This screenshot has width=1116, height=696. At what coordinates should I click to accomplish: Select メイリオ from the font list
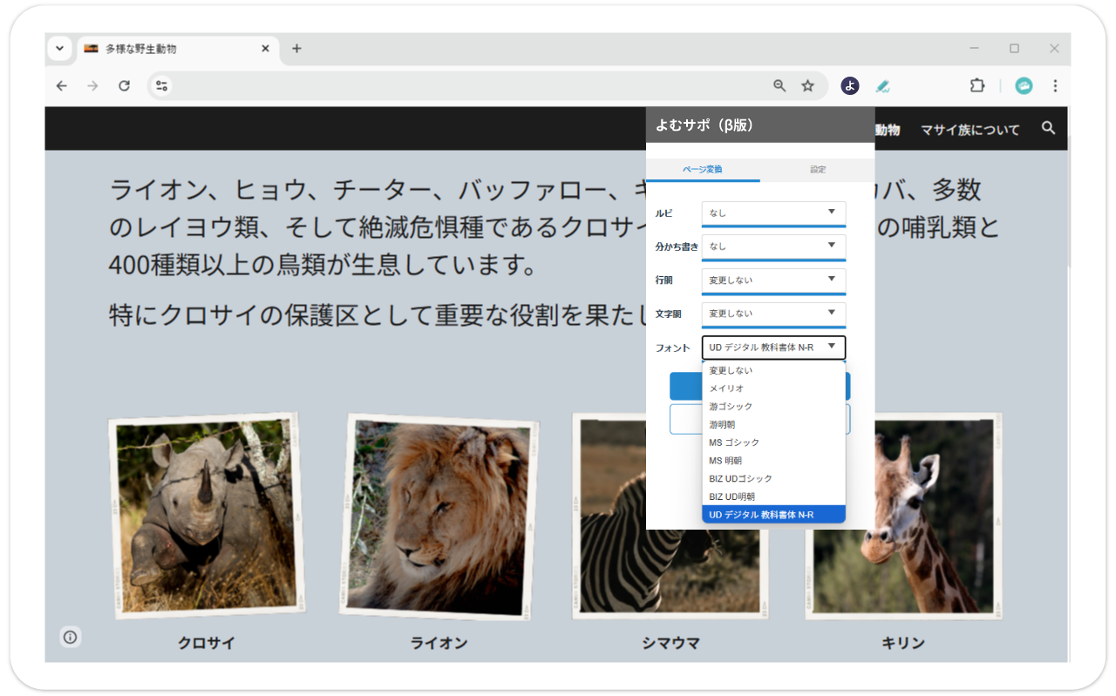pos(727,389)
